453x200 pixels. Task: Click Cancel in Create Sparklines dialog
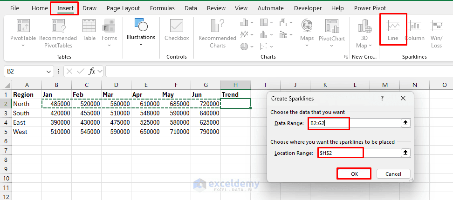393,174
